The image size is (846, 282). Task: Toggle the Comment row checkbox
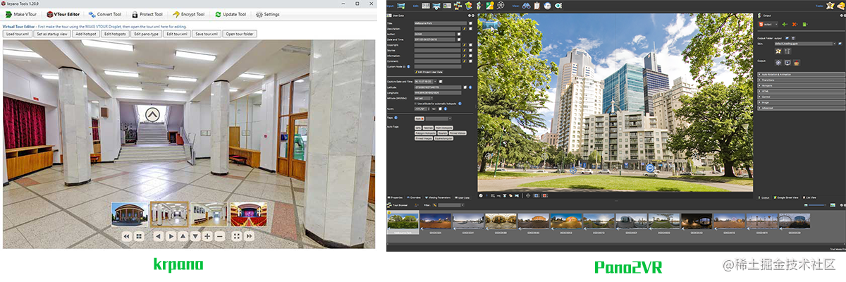(x=470, y=61)
